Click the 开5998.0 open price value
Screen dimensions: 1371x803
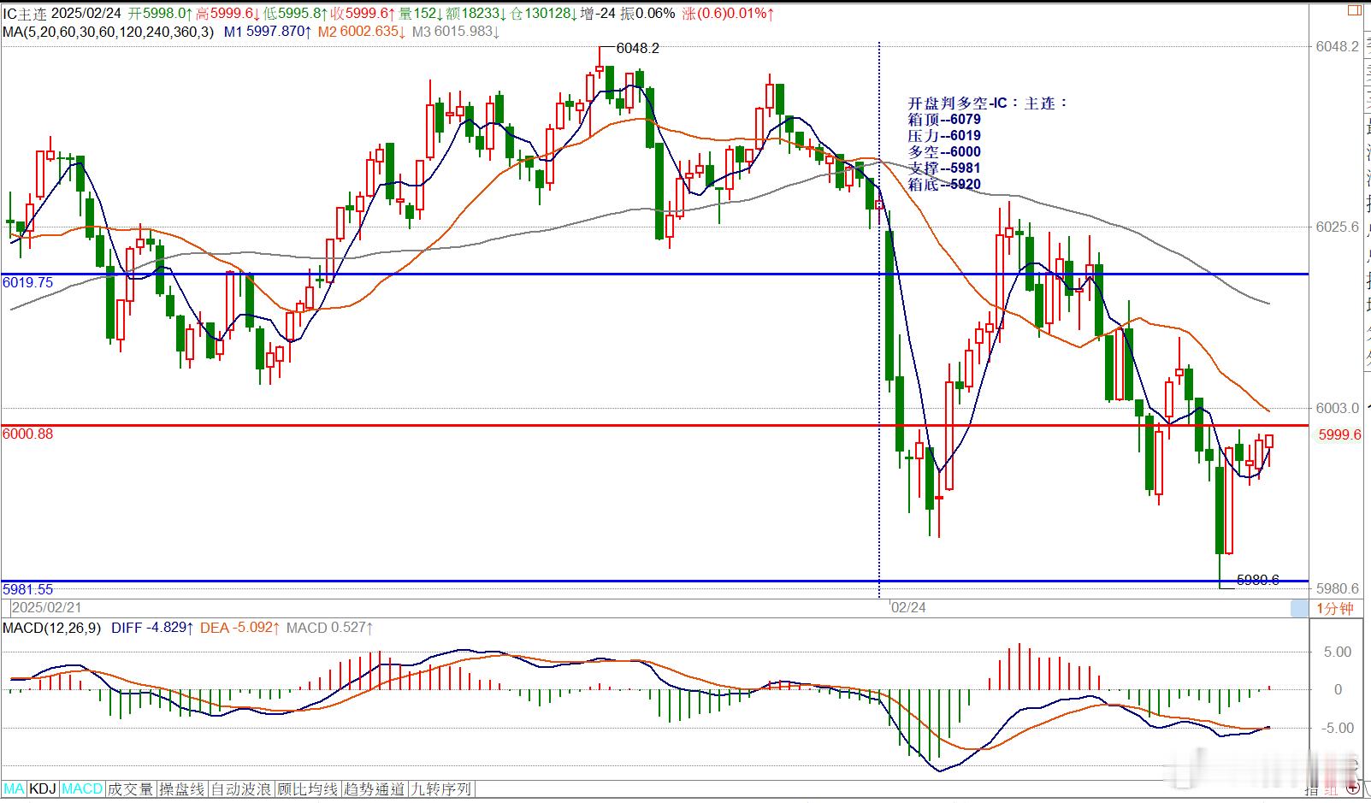click(x=160, y=14)
